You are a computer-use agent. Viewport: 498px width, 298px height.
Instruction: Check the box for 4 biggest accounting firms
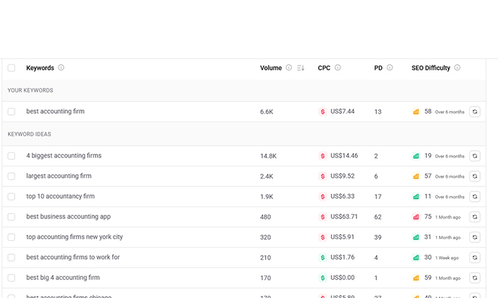click(11, 156)
